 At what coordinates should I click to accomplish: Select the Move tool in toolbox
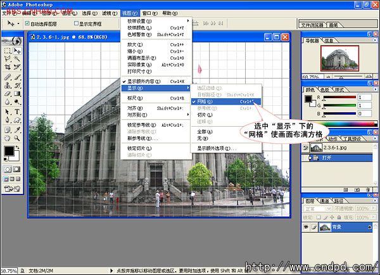[x=16, y=50]
